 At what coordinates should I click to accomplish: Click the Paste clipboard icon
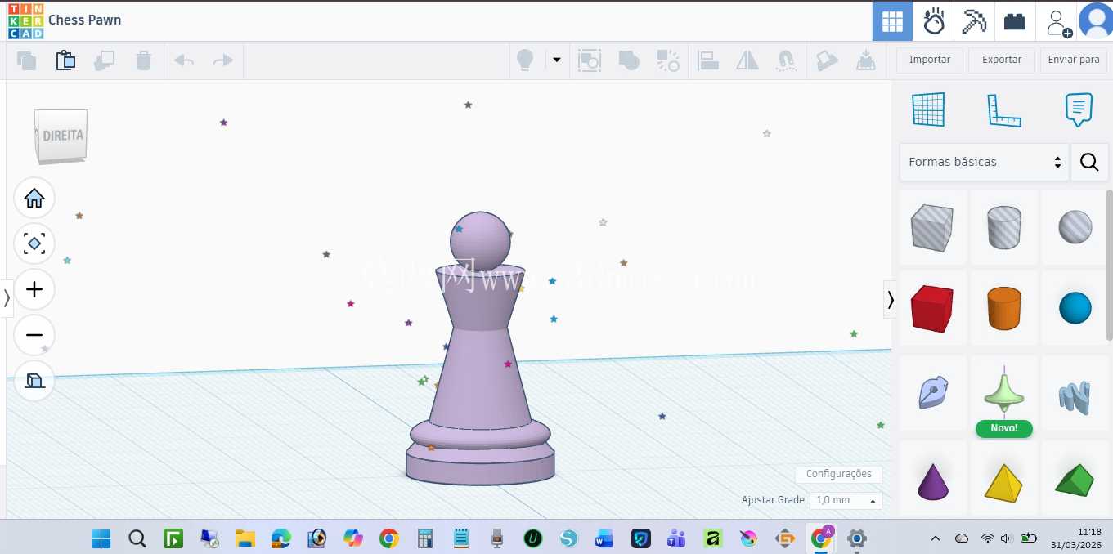point(65,60)
